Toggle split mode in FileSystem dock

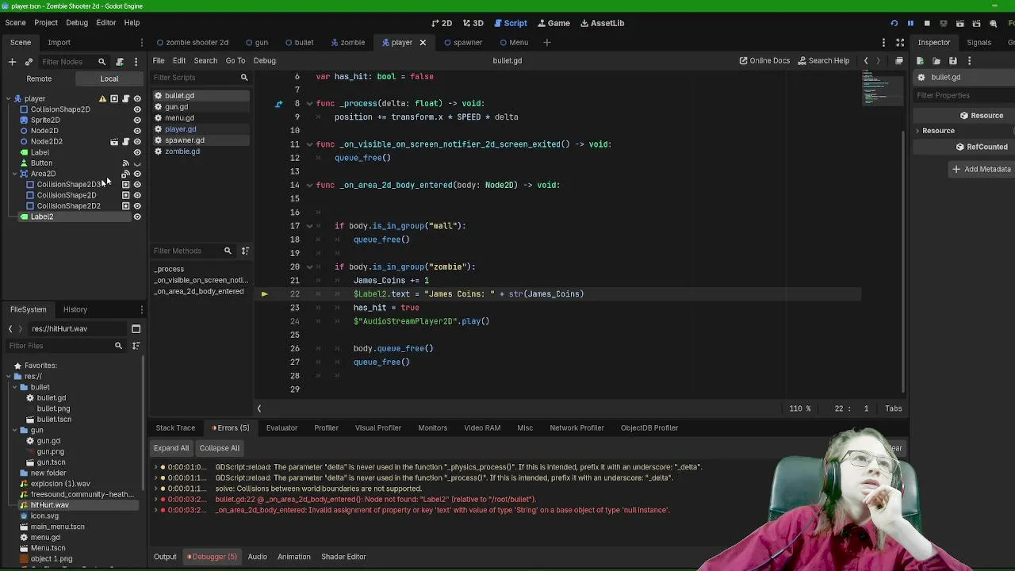tap(136, 328)
